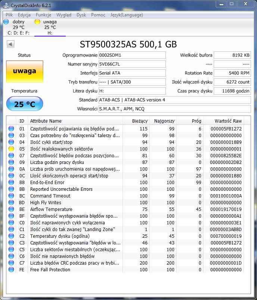The width and height of the screenshot is (257, 300).
Task: Click raw value 00010001000A of Command Timeout
Action: click(226, 196)
